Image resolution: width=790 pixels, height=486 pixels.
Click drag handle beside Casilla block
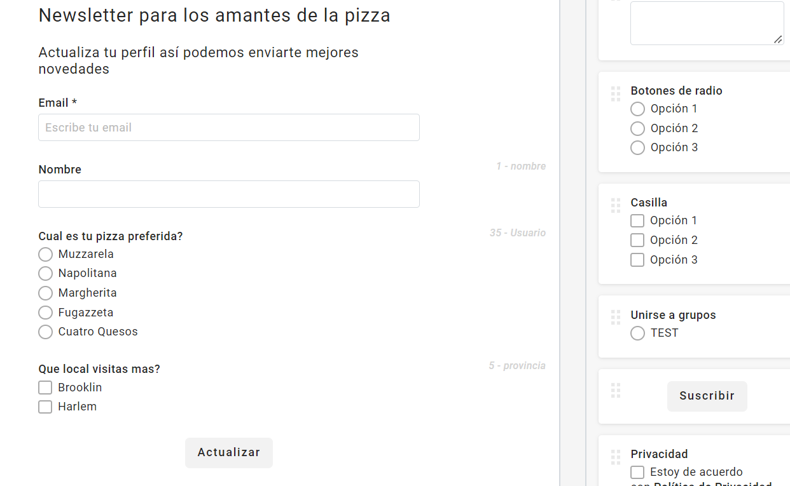coord(615,206)
